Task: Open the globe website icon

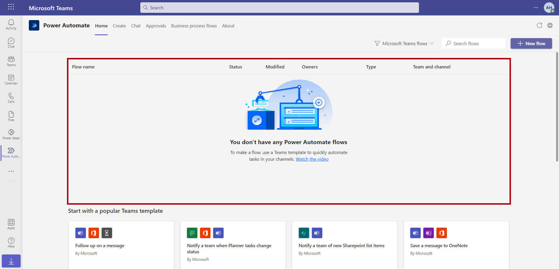Action: [x=550, y=25]
